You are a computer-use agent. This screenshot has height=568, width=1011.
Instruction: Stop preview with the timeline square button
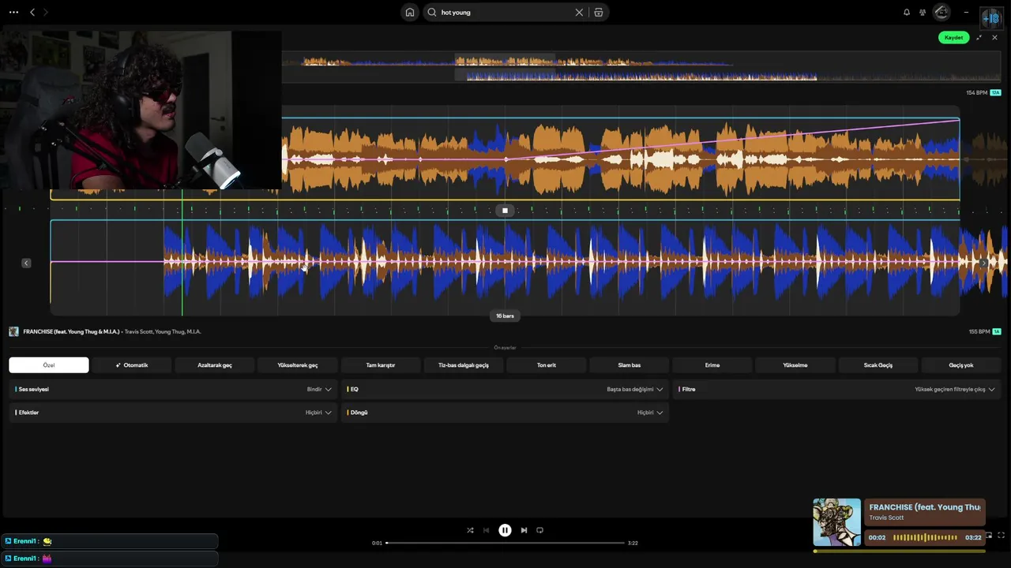pyautogui.click(x=505, y=211)
